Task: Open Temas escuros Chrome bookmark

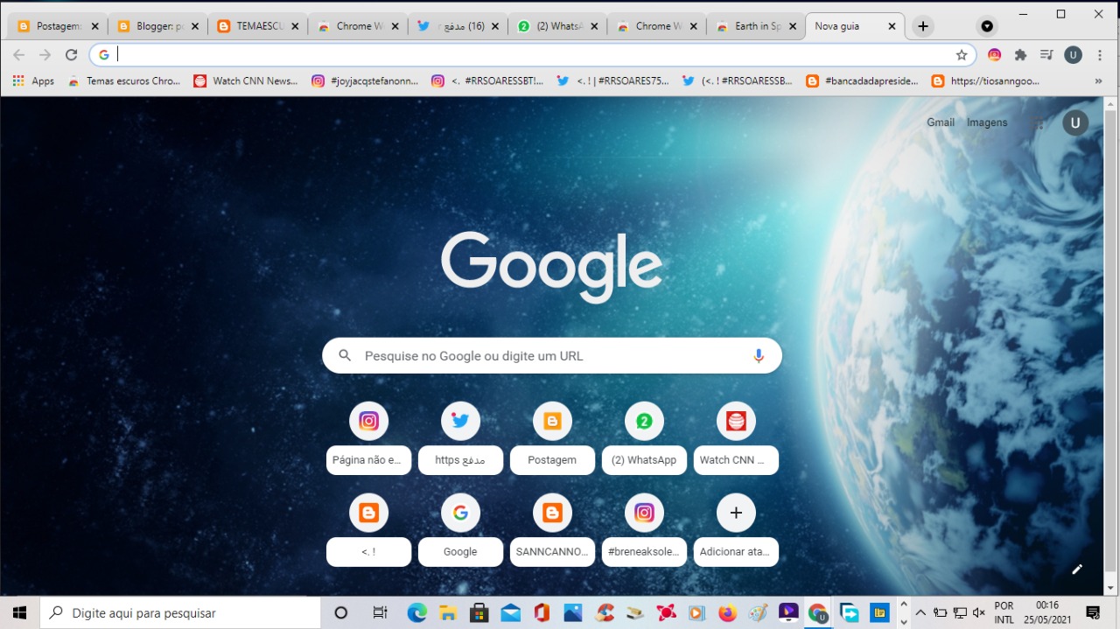Action: (123, 80)
